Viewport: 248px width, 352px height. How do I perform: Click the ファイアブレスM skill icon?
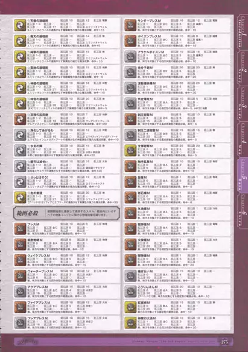20,307
